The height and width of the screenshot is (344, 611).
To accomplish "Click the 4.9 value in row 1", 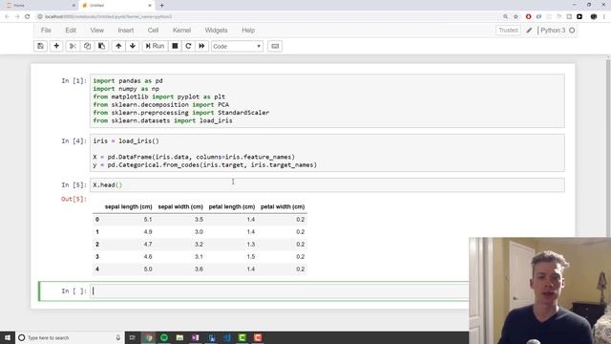I will (148, 232).
